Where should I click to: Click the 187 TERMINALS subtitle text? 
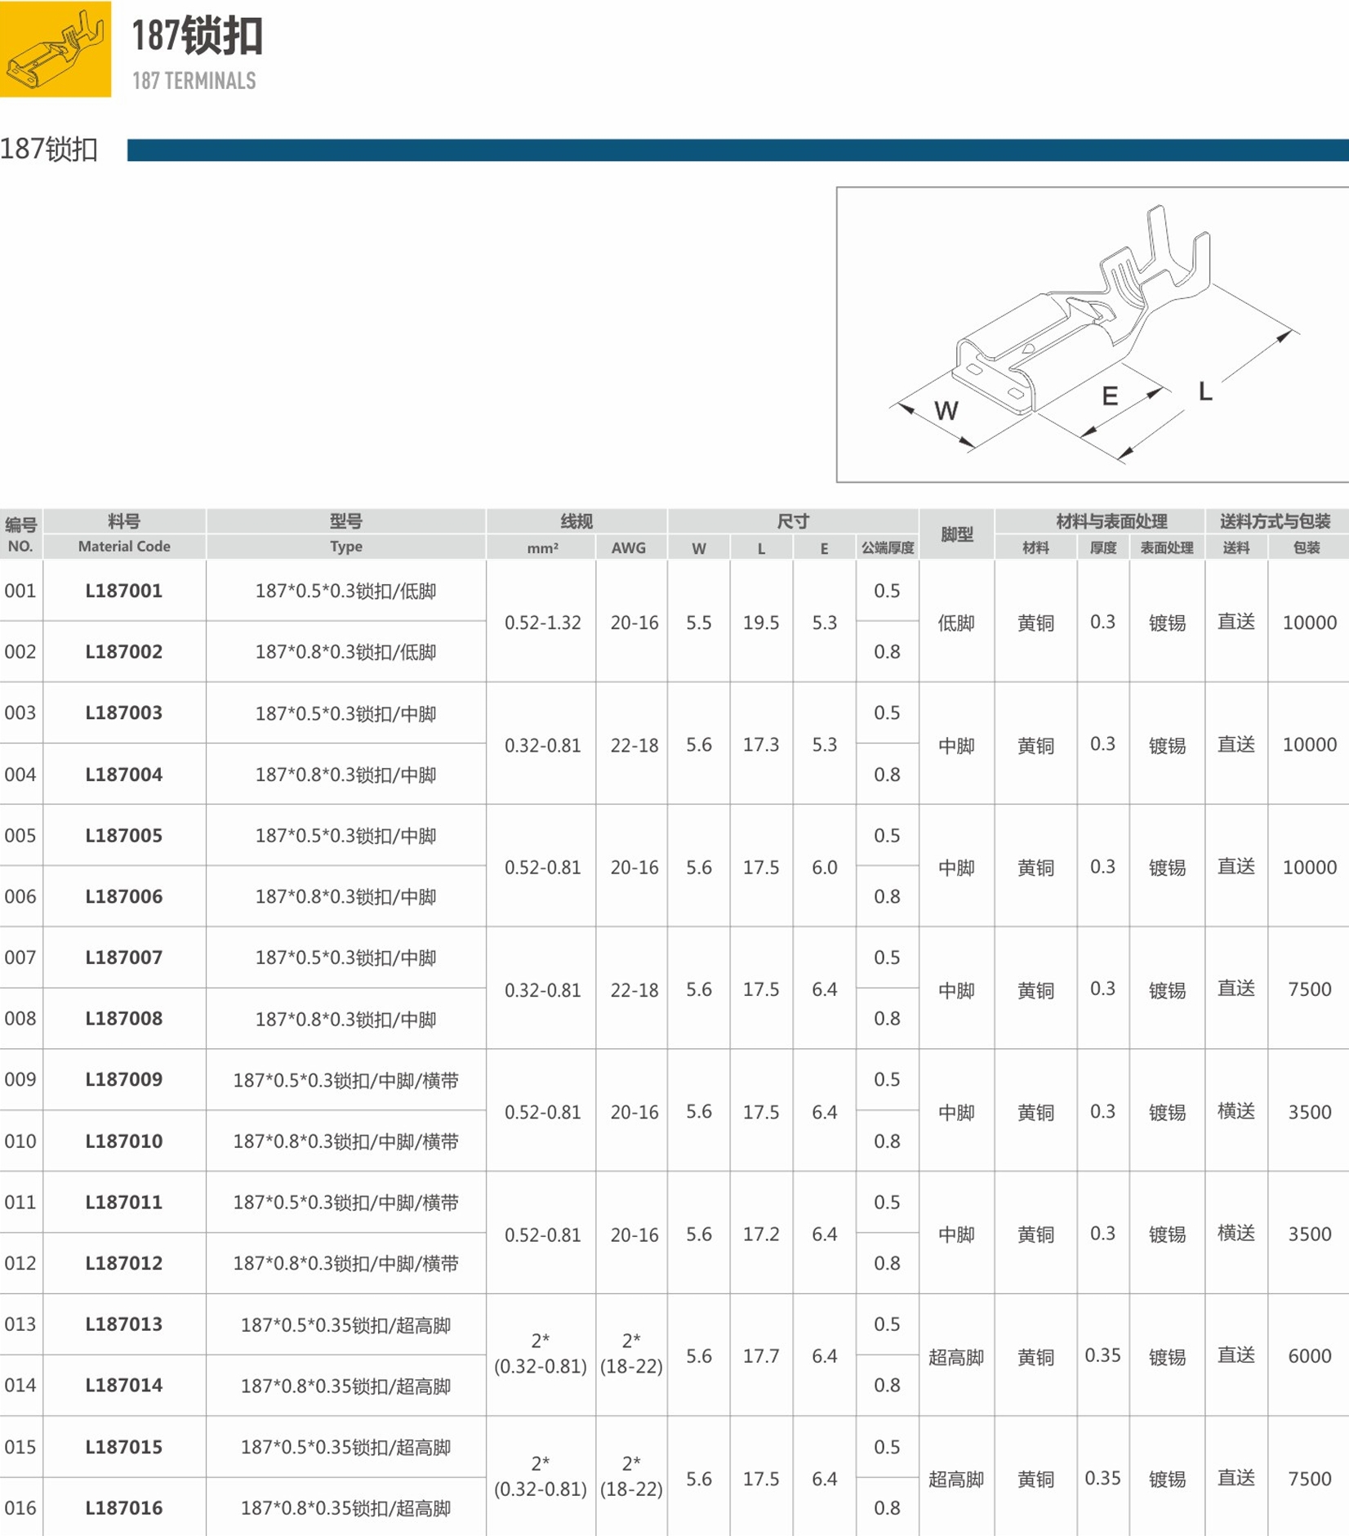click(x=194, y=81)
